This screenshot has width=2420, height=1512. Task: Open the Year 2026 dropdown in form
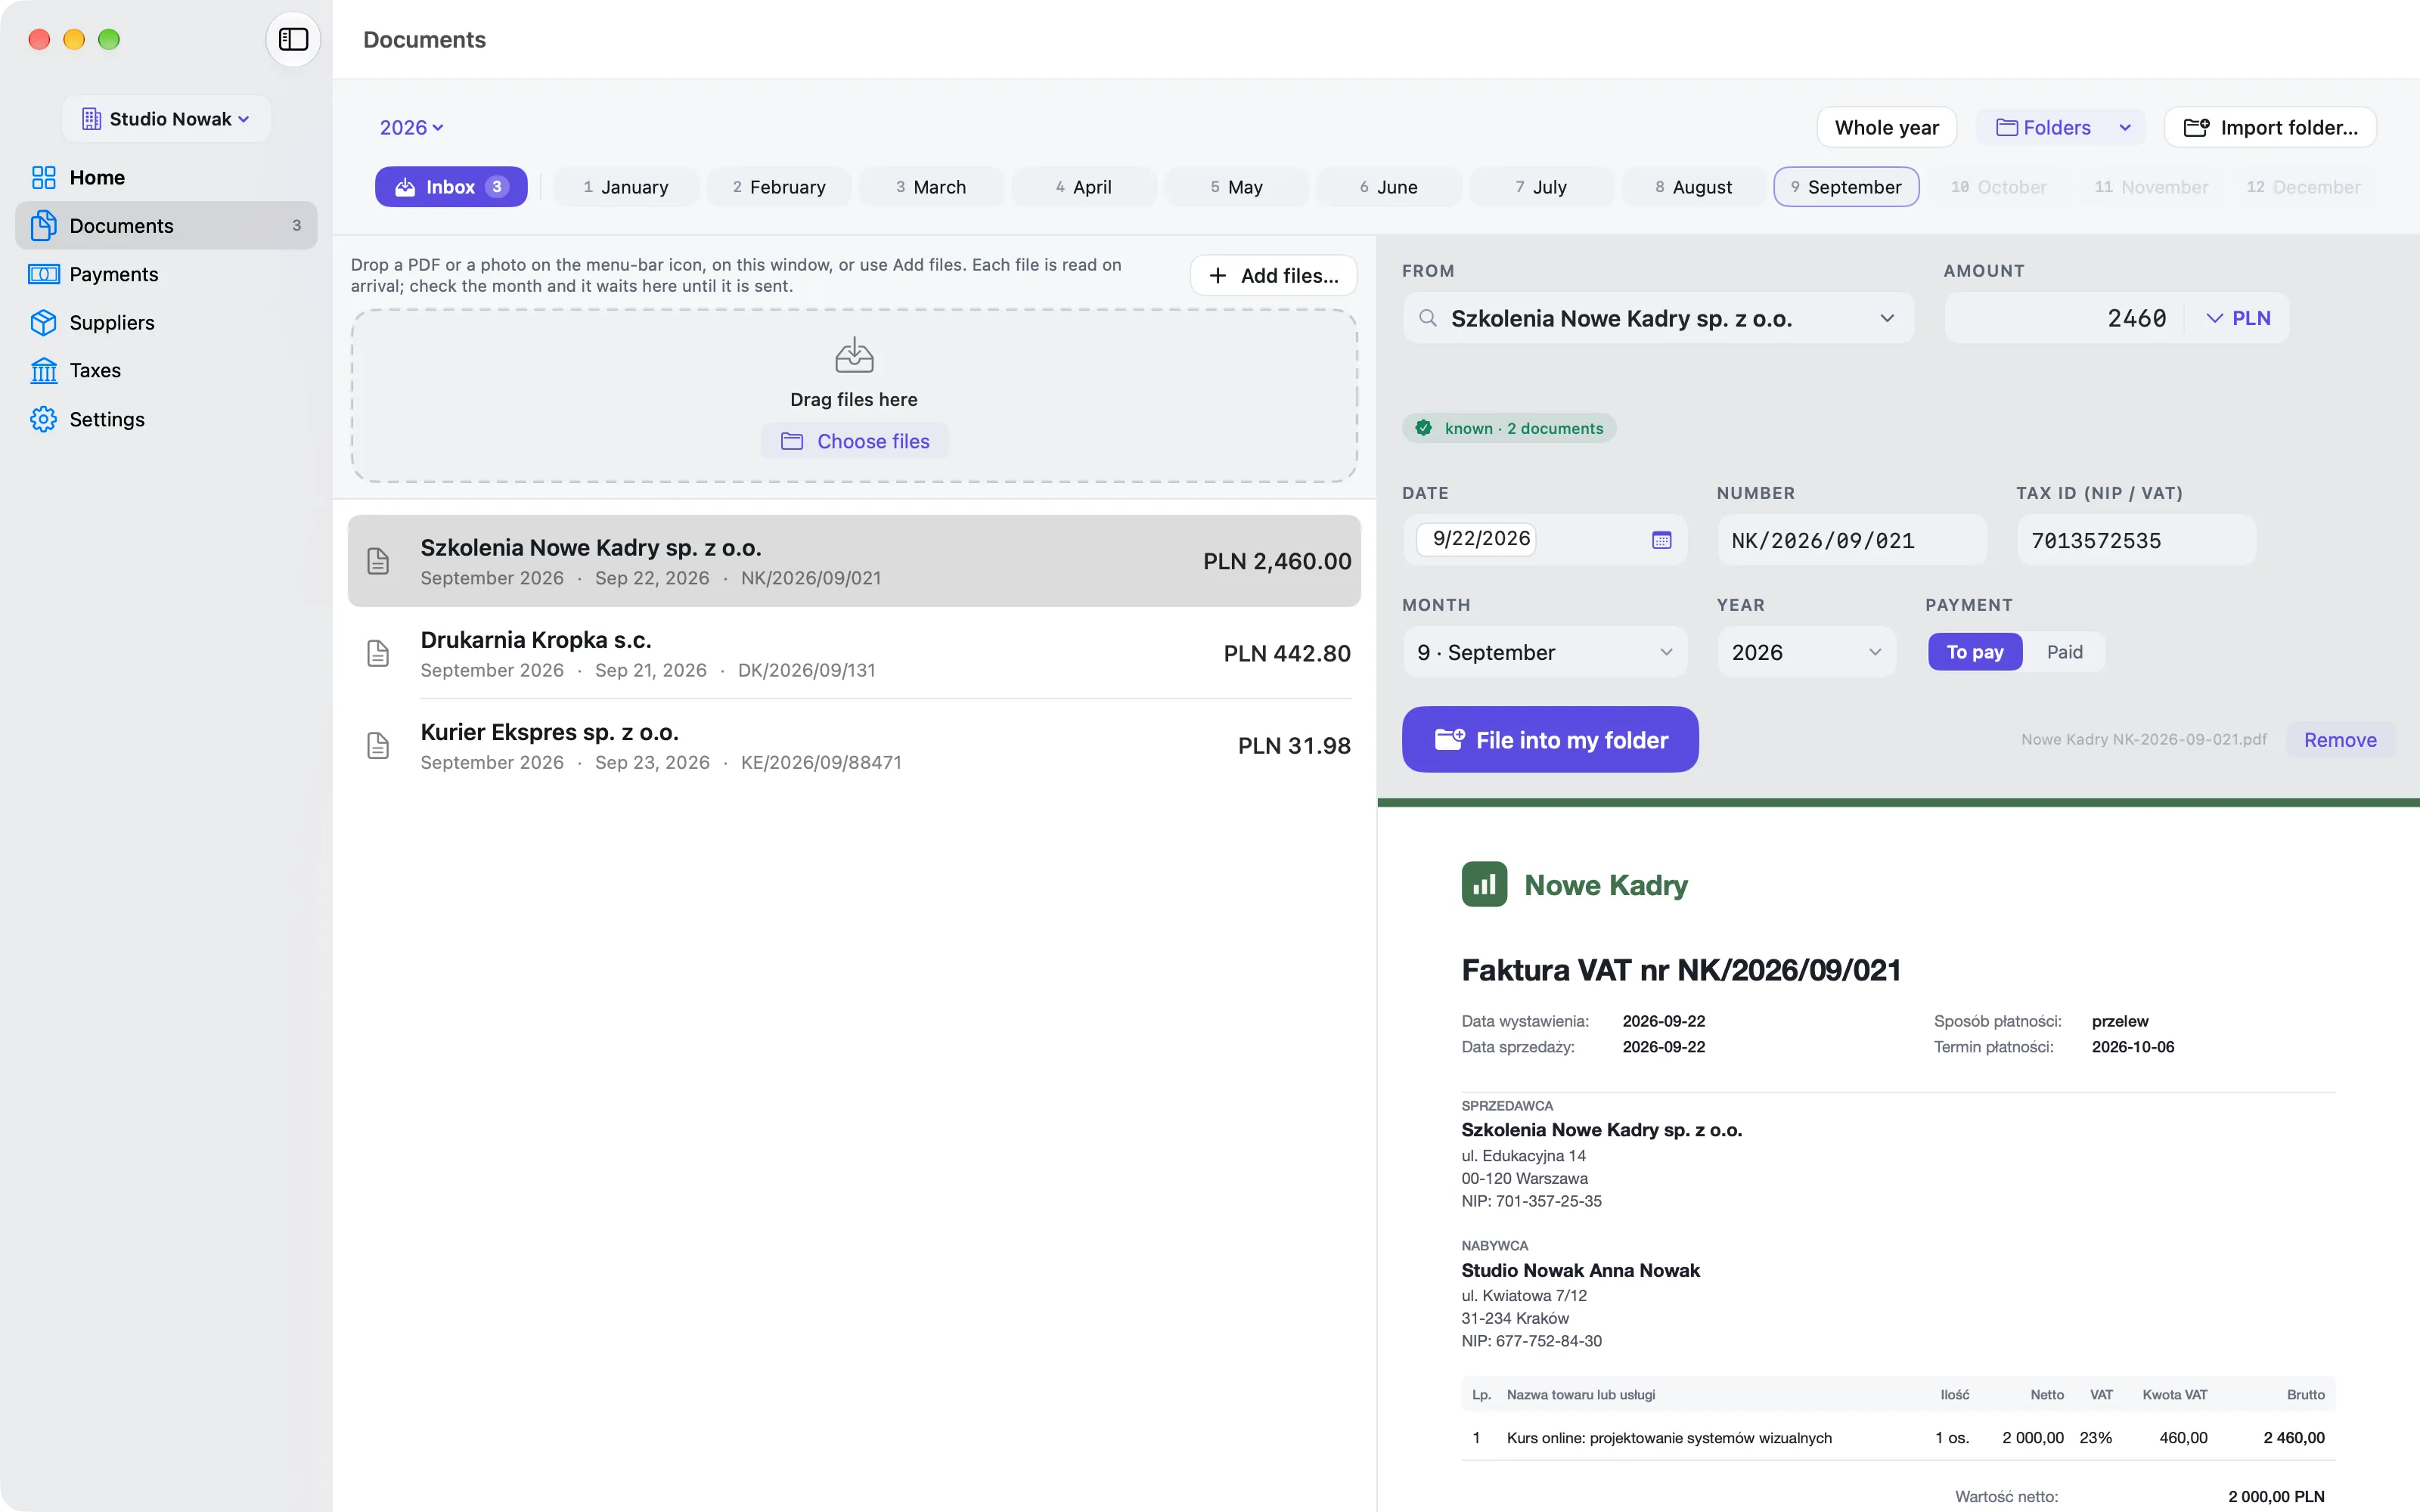tap(1806, 652)
